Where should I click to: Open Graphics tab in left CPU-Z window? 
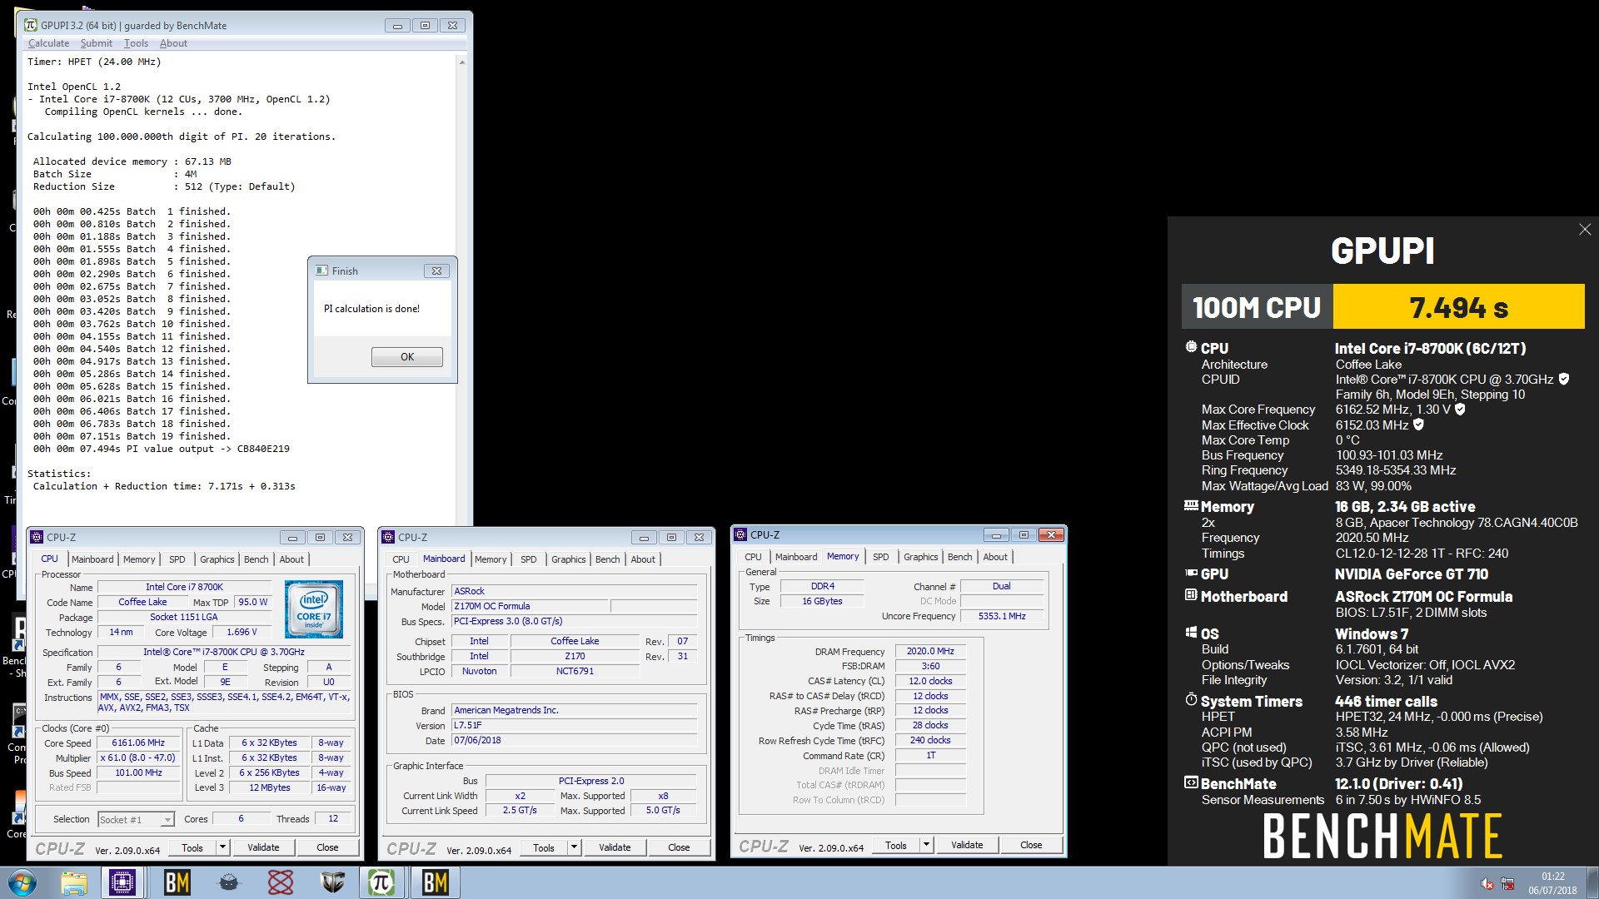217,559
